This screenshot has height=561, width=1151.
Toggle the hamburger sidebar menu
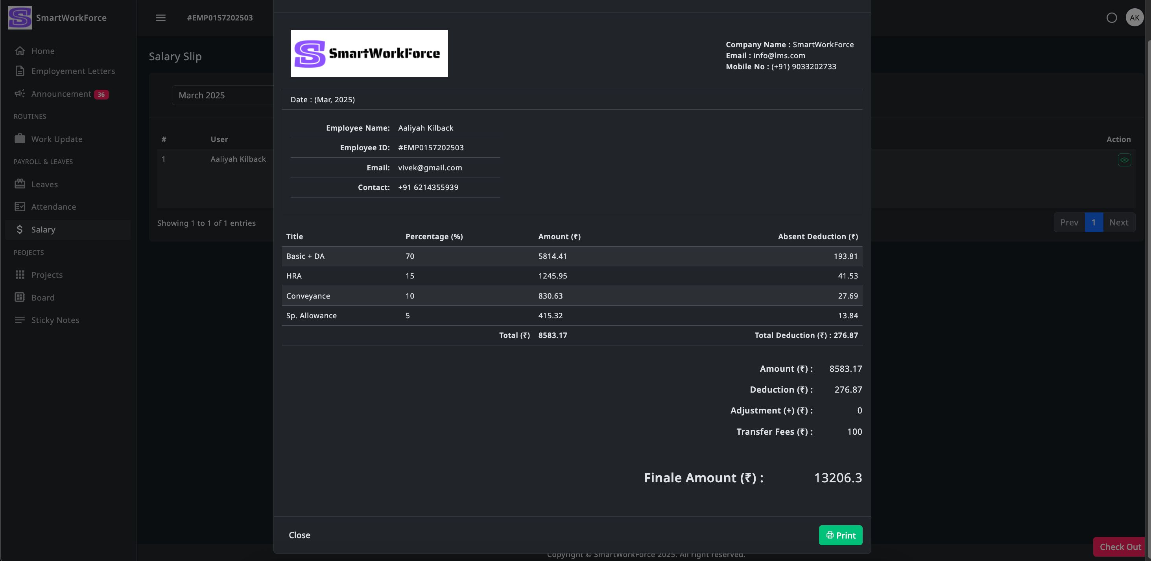coord(161,18)
